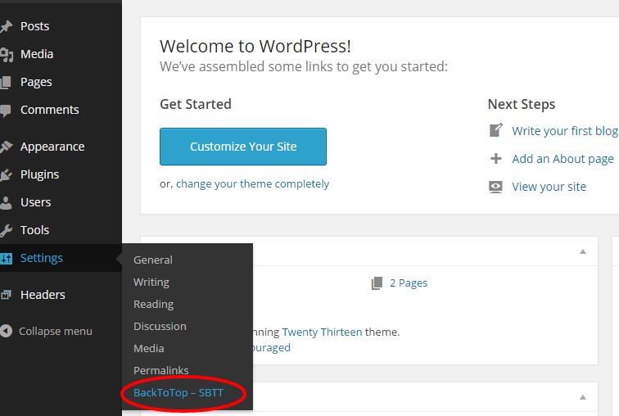This screenshot has width=619, height=416.
Task: Open the Twenty Thirteen theme link
Action: tap(322, 332)
